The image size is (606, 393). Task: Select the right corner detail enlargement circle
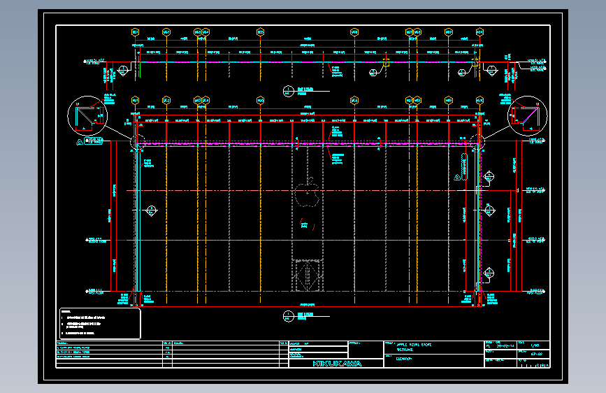click(527, 115)
